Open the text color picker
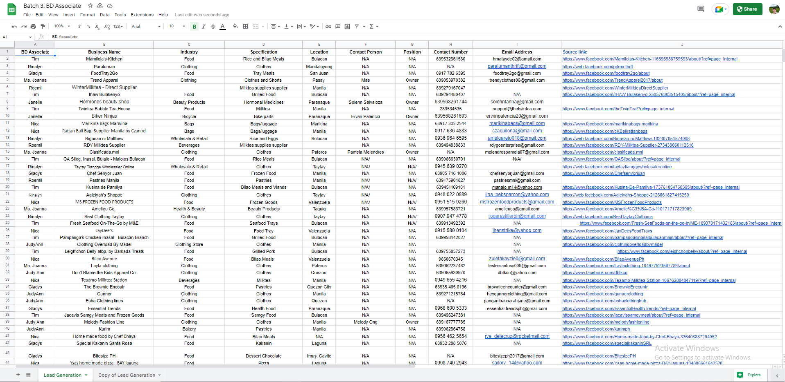Image resolution: width=785 pixels, height=382 pixels. pyautogui.click(x=223, y=27)
